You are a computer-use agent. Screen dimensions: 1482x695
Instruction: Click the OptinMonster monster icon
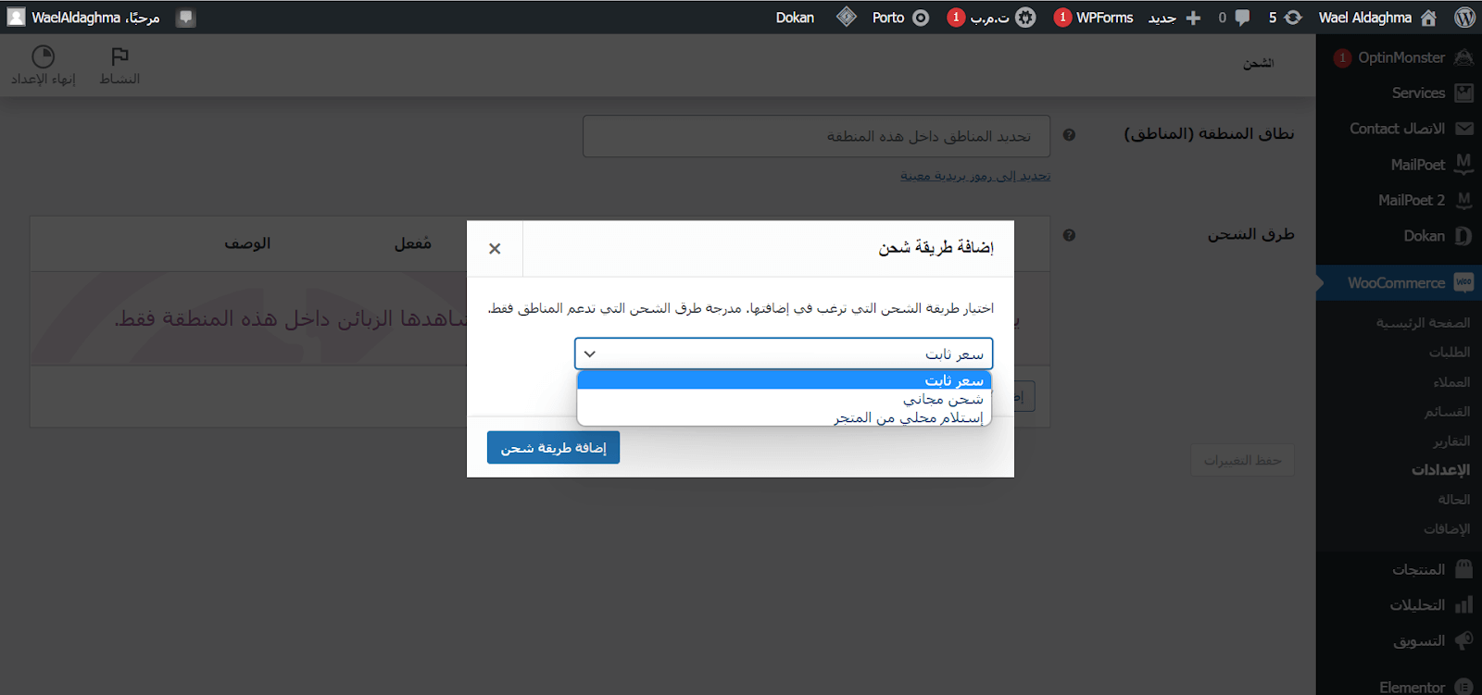(x=1463, y=57)
